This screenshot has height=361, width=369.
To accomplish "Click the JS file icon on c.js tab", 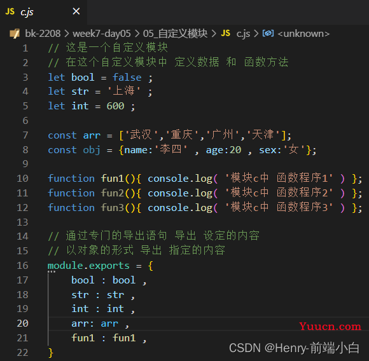I will (x=10, y=11).
